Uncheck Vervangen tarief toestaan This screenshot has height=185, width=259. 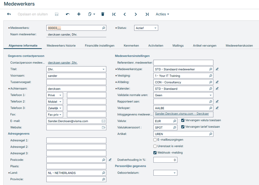[183, 127]
